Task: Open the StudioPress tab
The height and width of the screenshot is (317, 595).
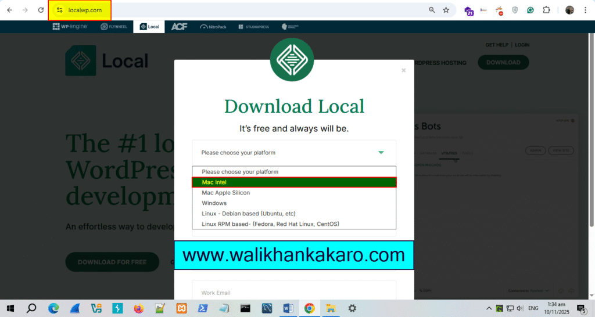Action: tap(253, 27)
